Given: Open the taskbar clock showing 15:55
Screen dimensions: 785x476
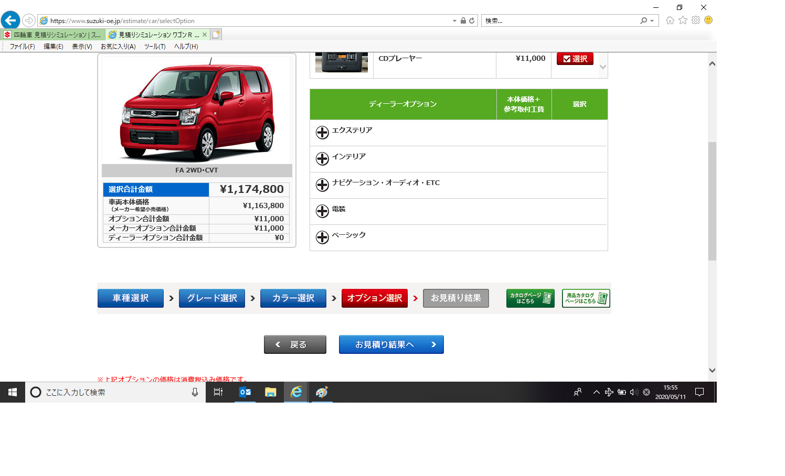Looking at the screenshot, I should click(671, 392).
